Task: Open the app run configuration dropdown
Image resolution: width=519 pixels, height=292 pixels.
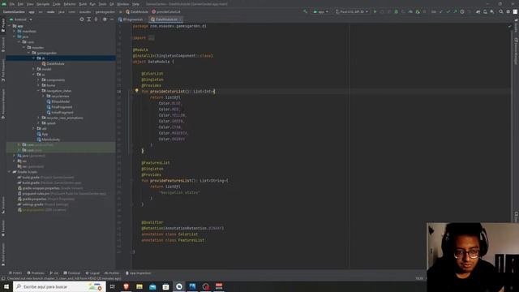Action: pos(320,11)
